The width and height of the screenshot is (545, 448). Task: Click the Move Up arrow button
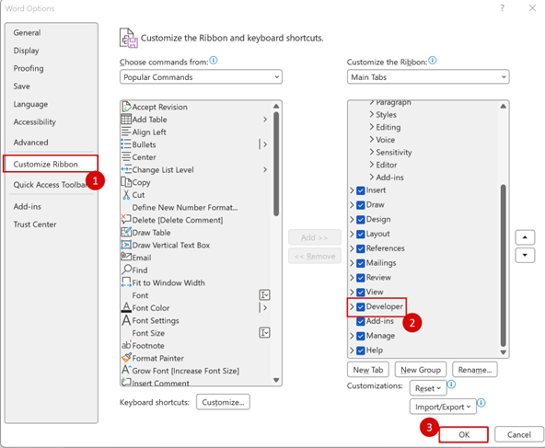click(525, 237)
